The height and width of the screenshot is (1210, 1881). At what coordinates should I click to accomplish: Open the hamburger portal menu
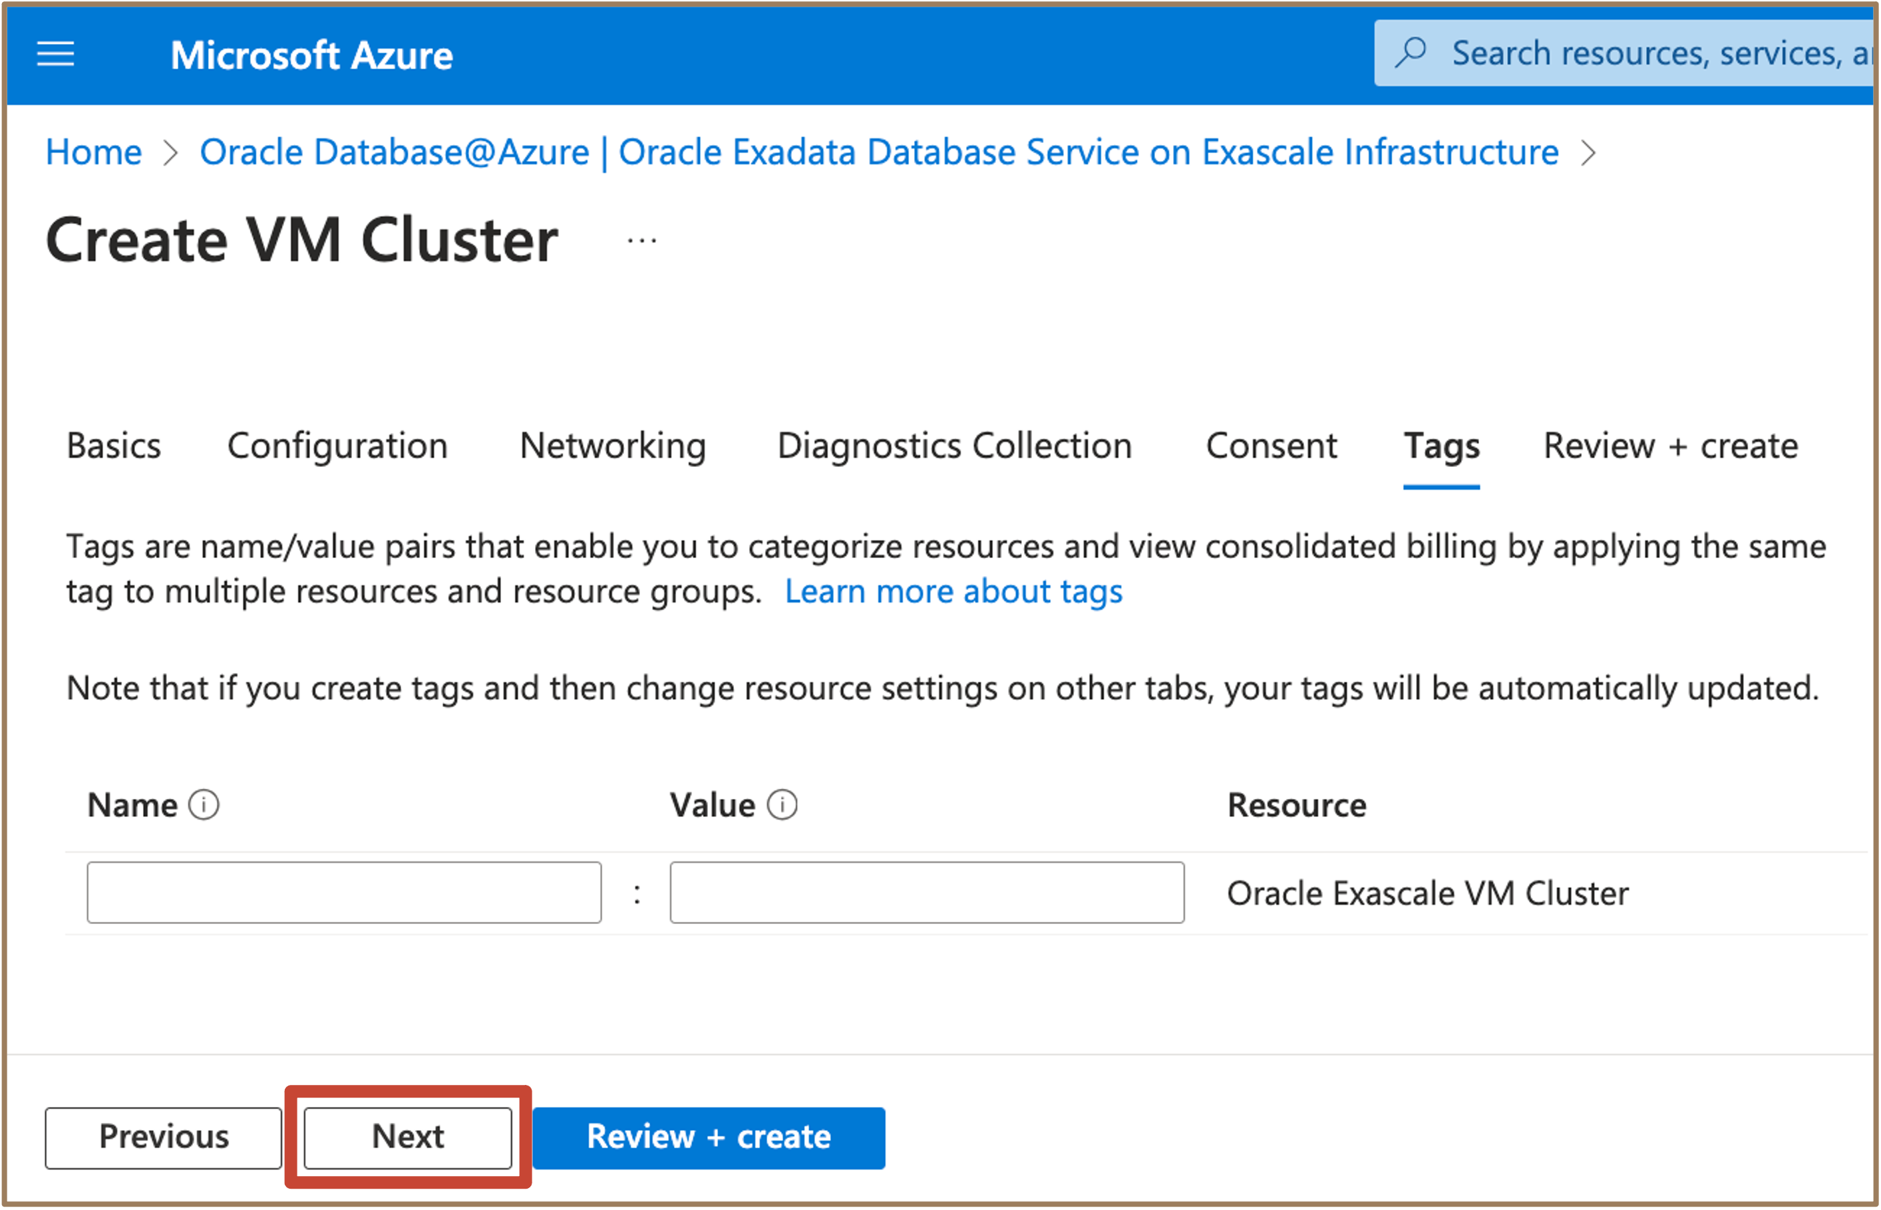[x=55, y=55]
